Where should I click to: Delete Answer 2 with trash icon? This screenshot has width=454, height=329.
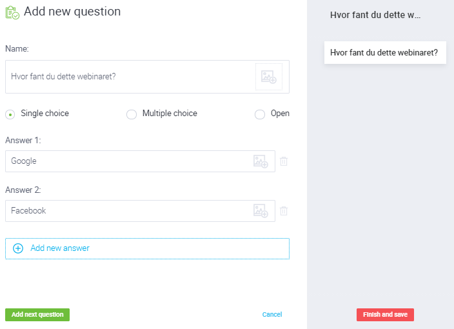pos(284,211)
